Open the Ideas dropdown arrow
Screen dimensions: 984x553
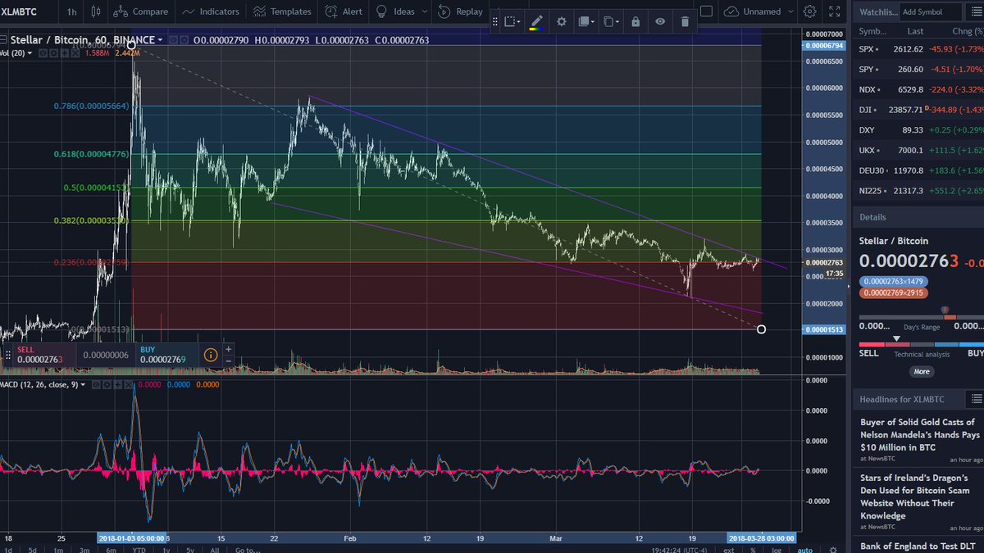[425, 11]
